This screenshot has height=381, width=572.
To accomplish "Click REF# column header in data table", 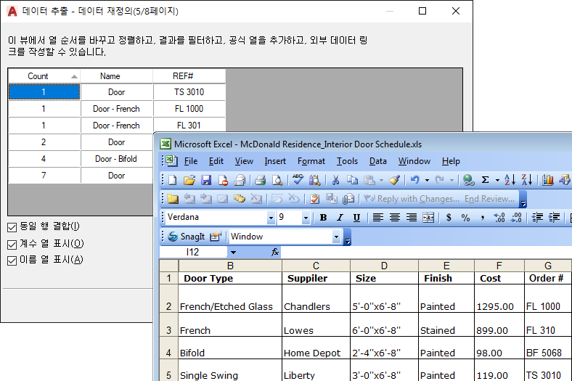I will [x=189, y=76].
